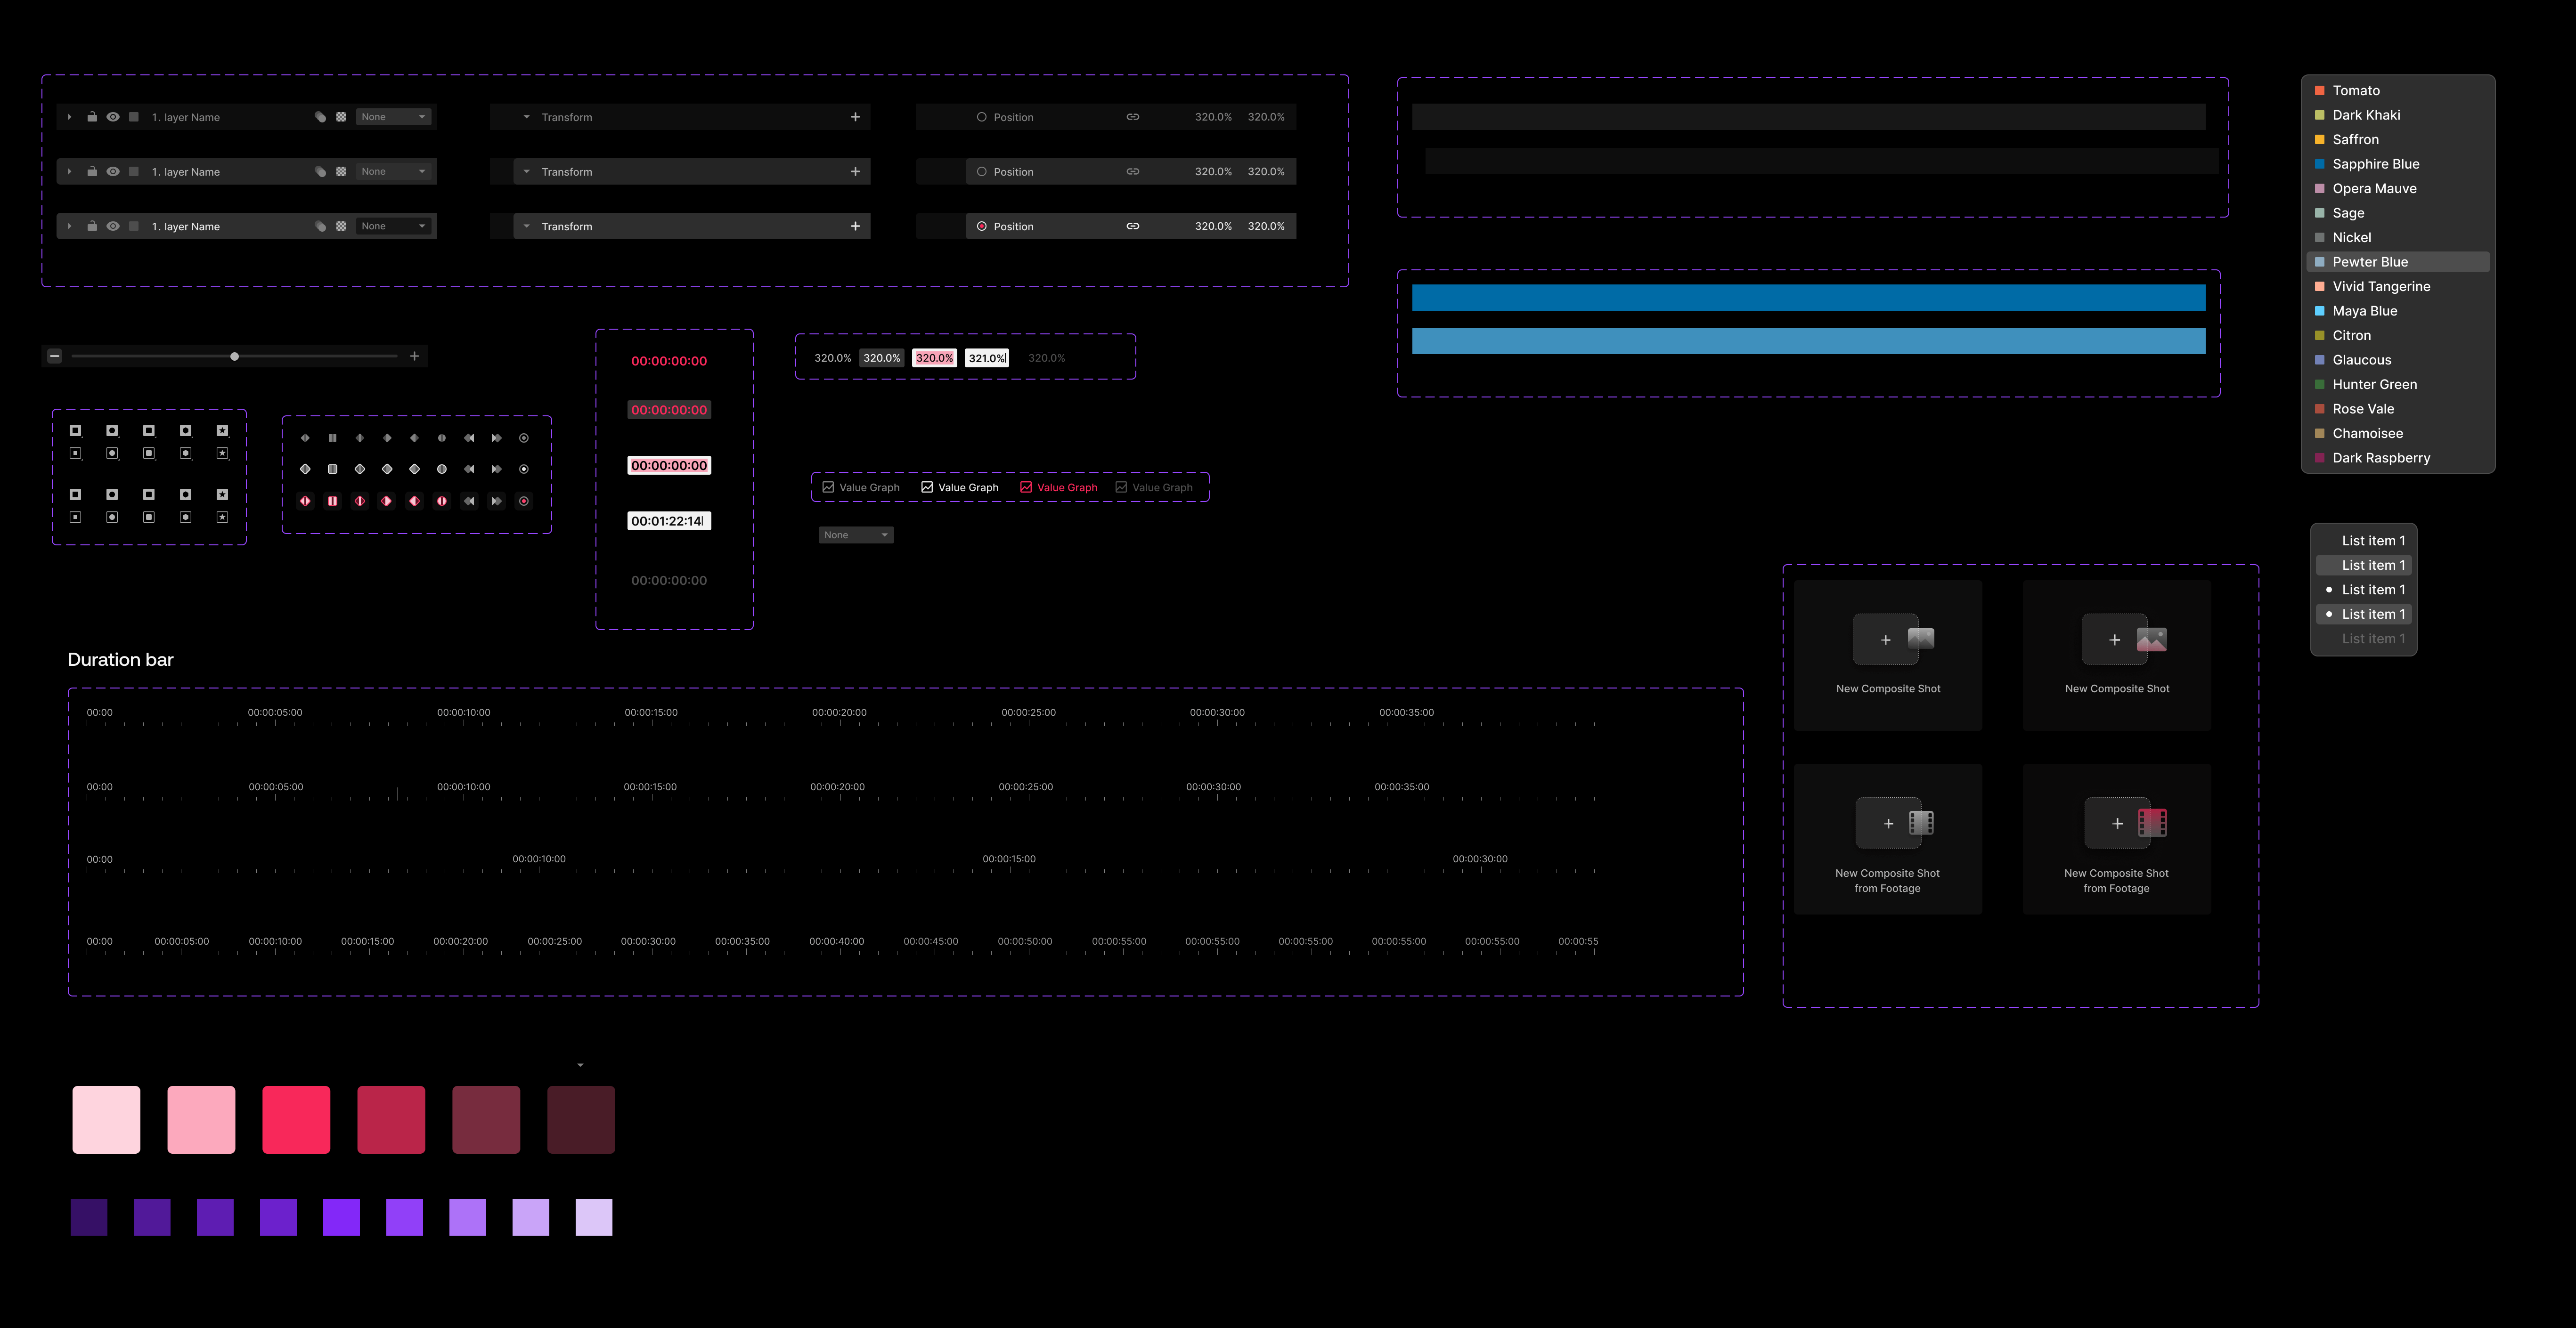
Task: Click the pink two-bar hold keyframe icon
Action: click(332, 501)
